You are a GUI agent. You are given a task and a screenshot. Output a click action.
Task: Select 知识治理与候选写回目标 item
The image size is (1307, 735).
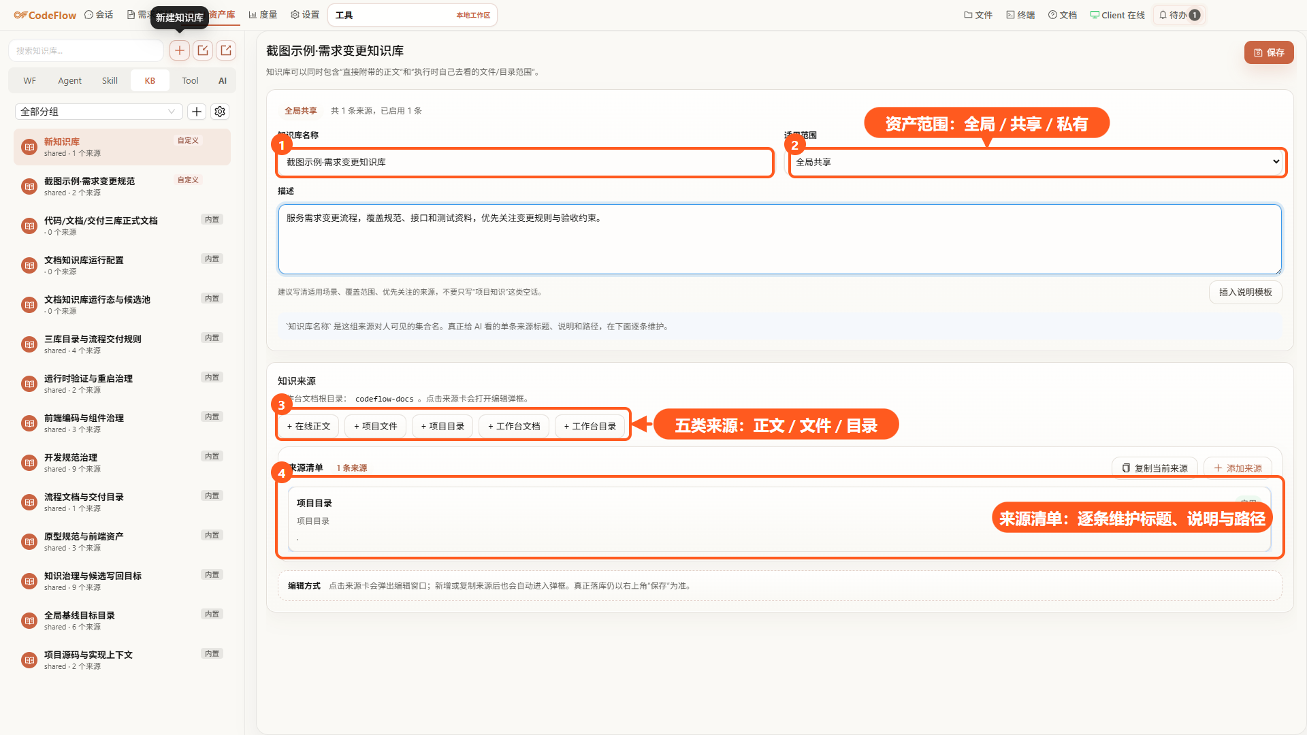[x=123, y=581]
